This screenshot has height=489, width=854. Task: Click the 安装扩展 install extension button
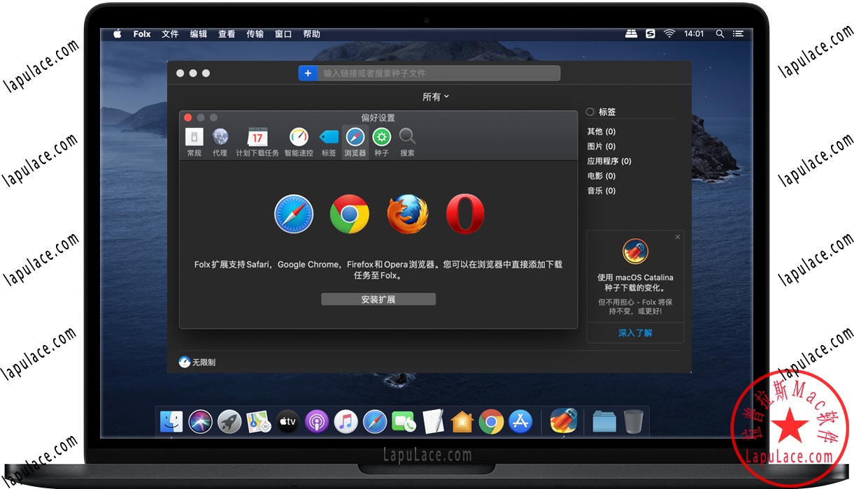tap(378, 299)
